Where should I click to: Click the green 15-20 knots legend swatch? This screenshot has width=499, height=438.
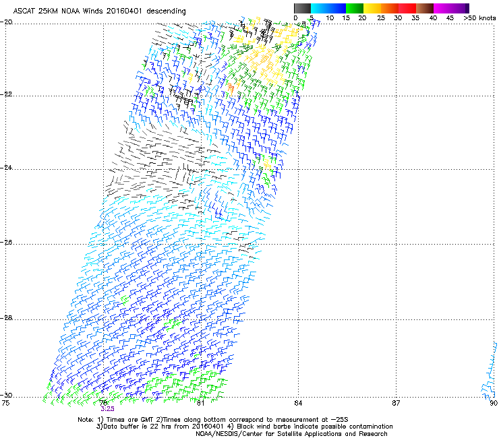tap(355, 8)
